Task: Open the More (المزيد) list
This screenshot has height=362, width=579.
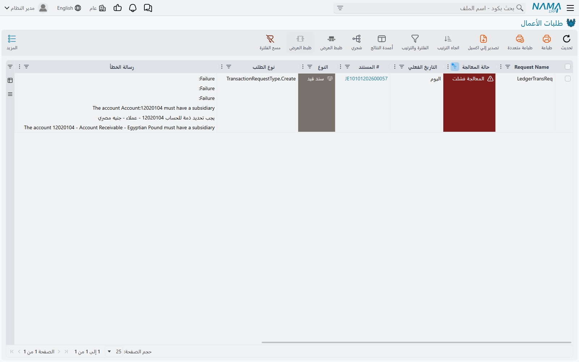Action: click(x=12, y=42)
